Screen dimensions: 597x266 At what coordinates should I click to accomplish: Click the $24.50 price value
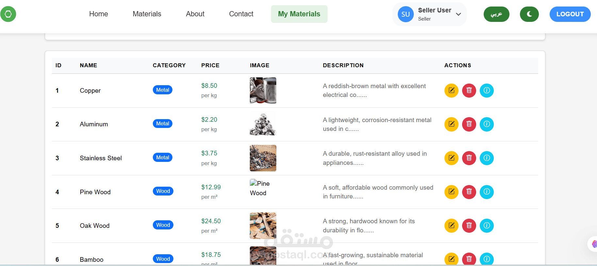coord(211,221)
